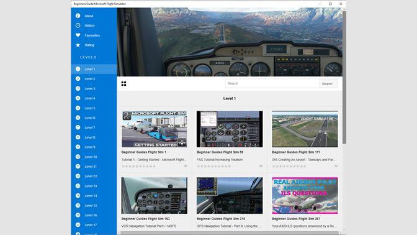The height and width of the screenshot is (235, 417).
Task: Toggle the grid view icon
Action: pyautogui.click(x=123, y=84)
